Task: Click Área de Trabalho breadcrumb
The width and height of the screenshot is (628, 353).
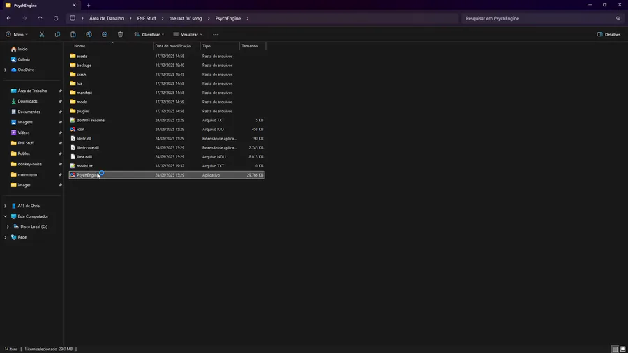Action: (107, 18)
